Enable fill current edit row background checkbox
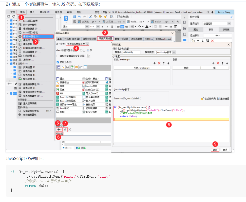This screenshot has width=246, height=202. tap(58, 56)
